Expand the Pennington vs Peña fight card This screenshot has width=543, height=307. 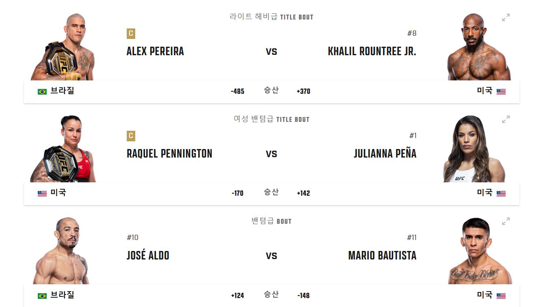[505, 119]
